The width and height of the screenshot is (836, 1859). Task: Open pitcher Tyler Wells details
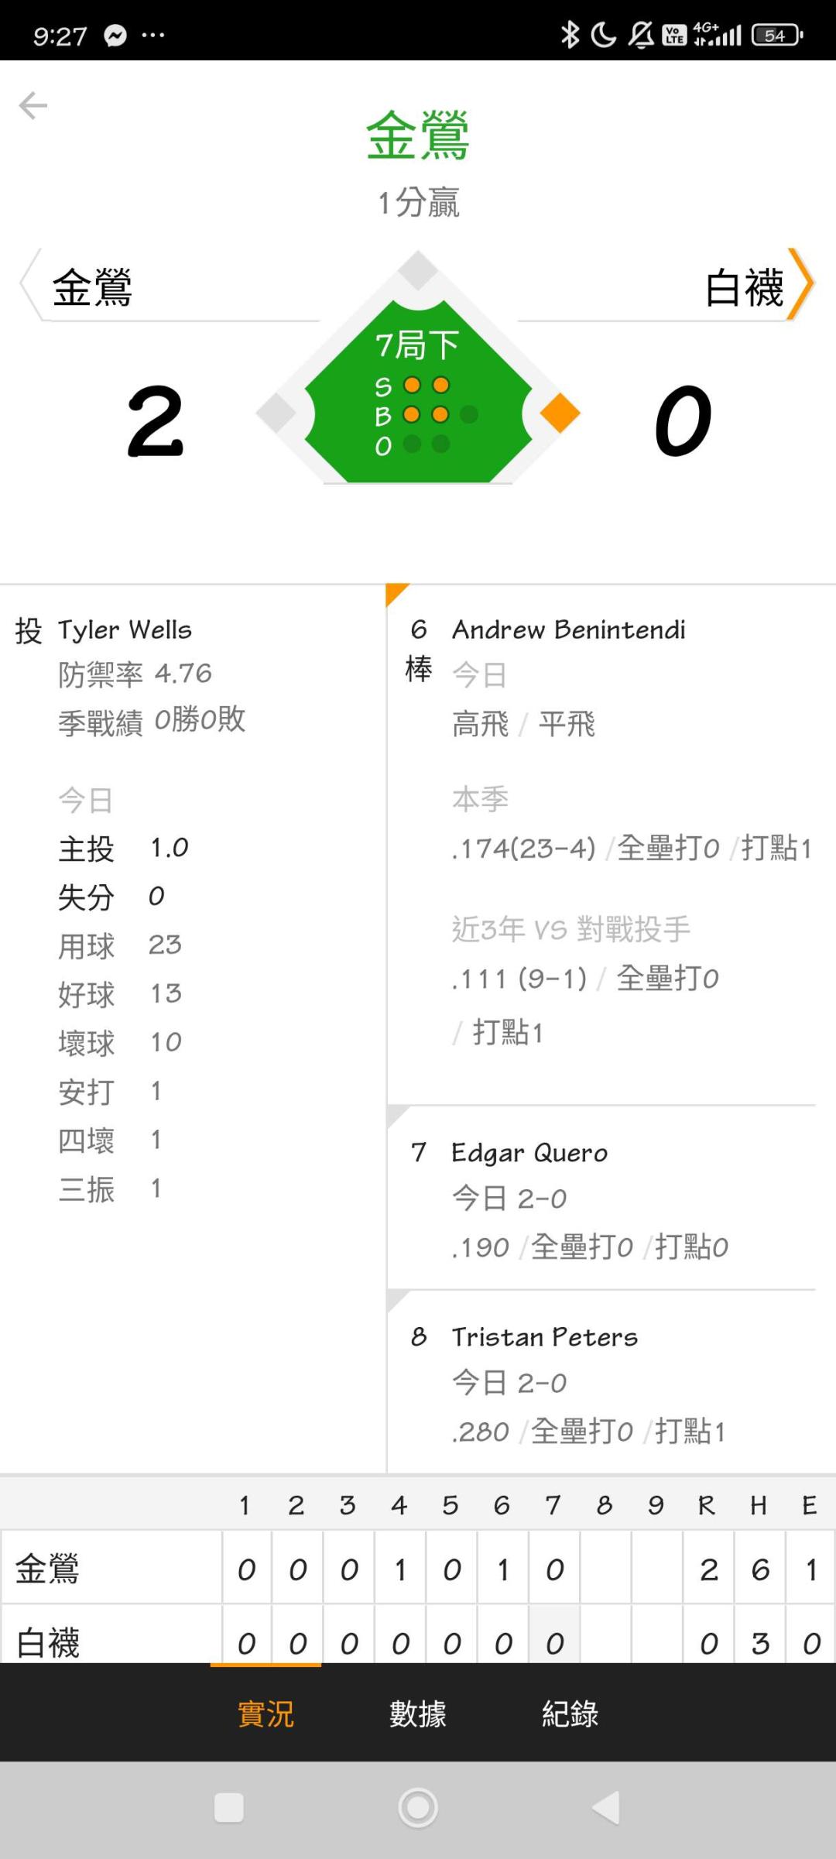pyautogui.click(x=125, y=629)
